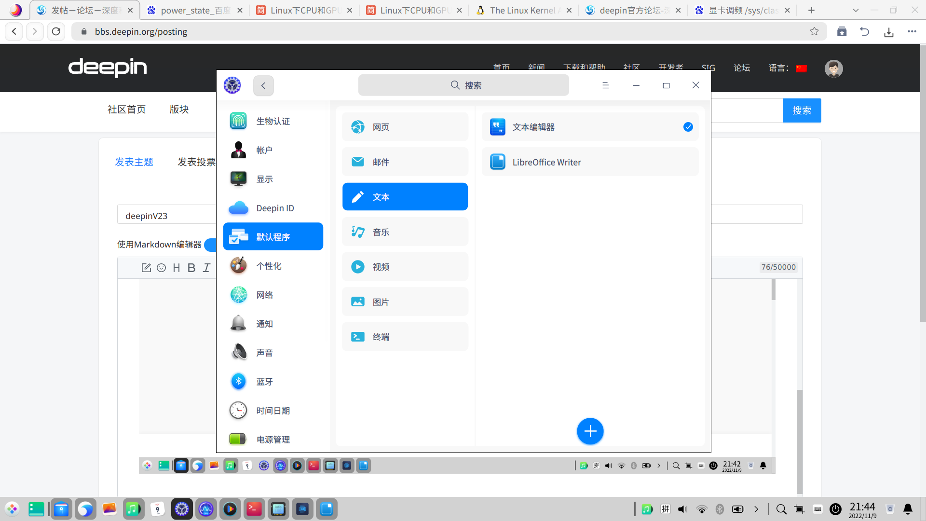This screenshot has width=926, height=521.
Task: Click the bold B formatting icon
Action: tap(191, 268)
